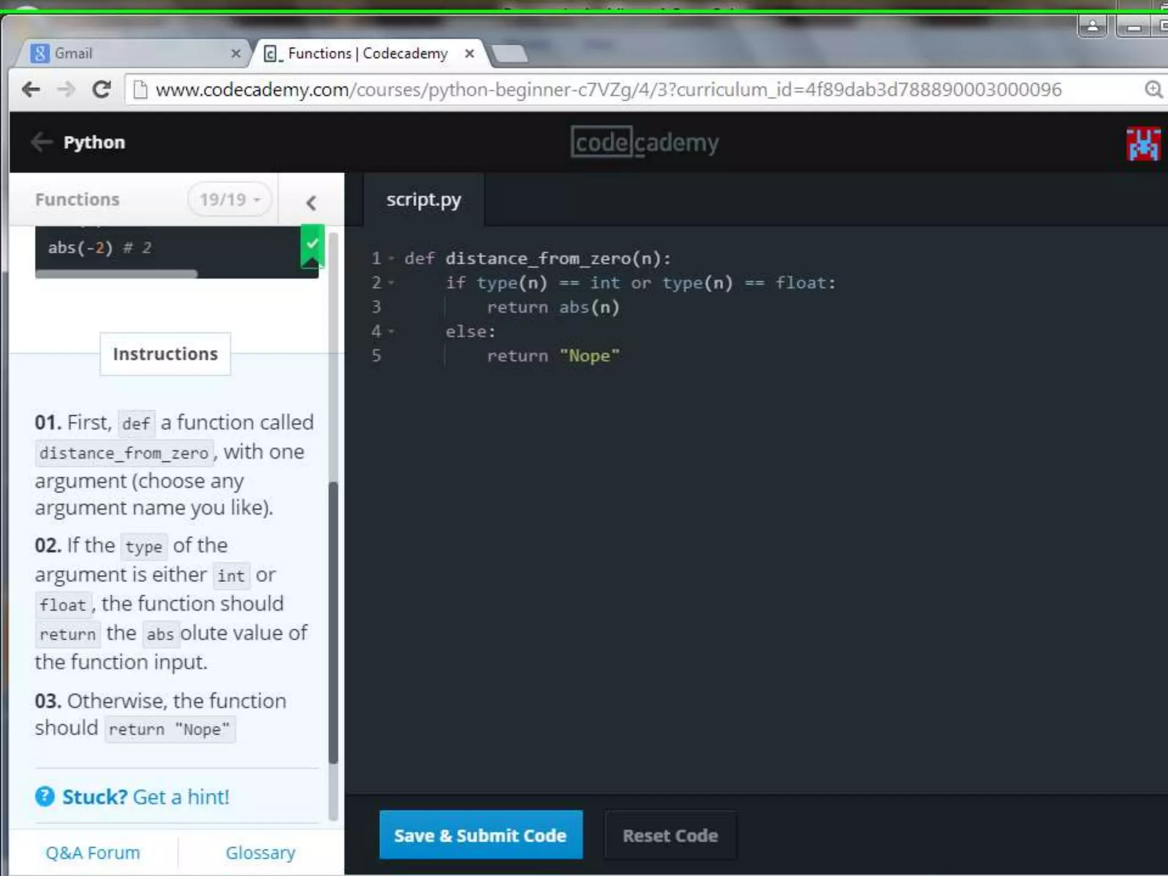
Task: Click the distance_from_zero code in instructions
Action: [124, 453]
